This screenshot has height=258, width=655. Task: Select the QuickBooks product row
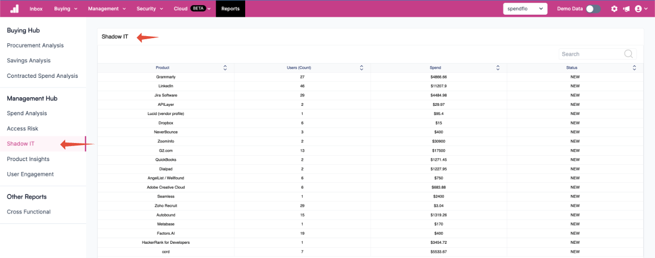point(371,160)
